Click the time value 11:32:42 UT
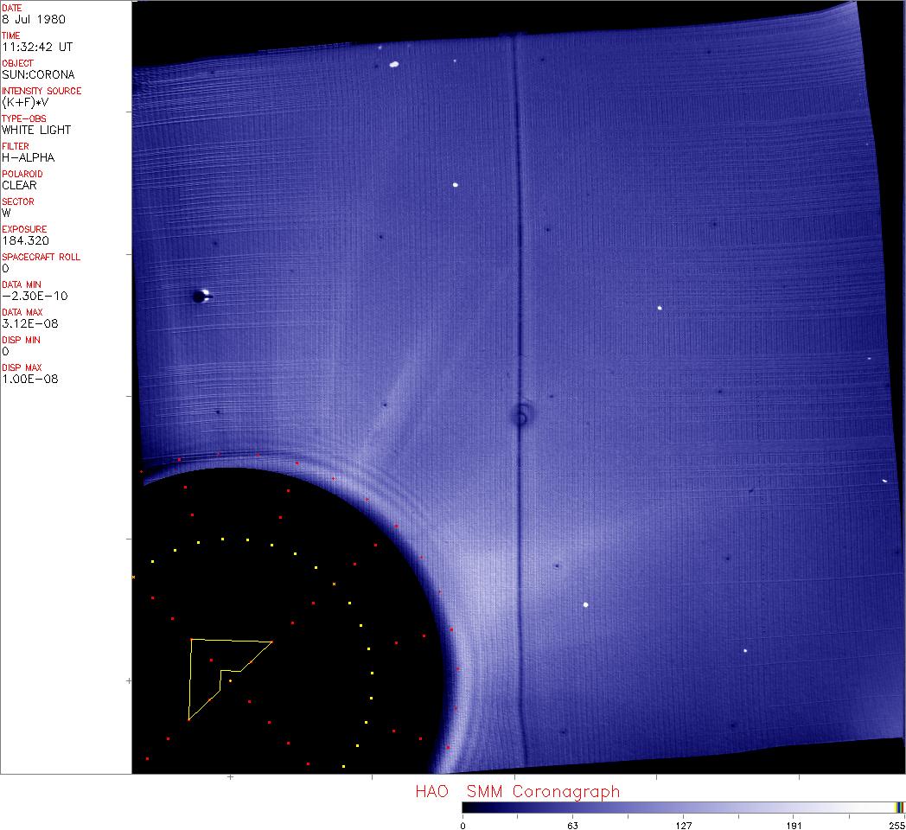Image resolution: width=906 pixels, height=830 pixels. 35,47
